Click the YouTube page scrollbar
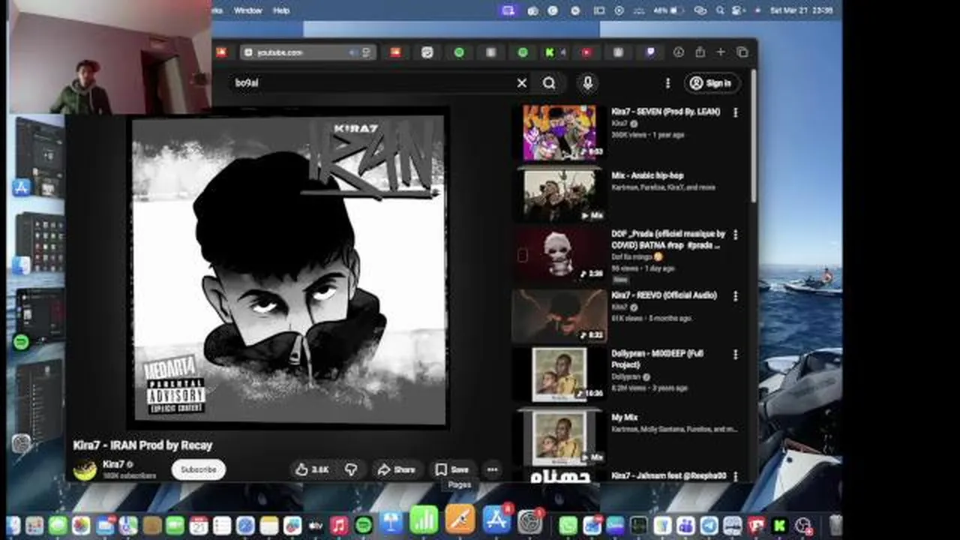Image resolution: width=960 pixels, height=540 pixels. tap(752, 135)
